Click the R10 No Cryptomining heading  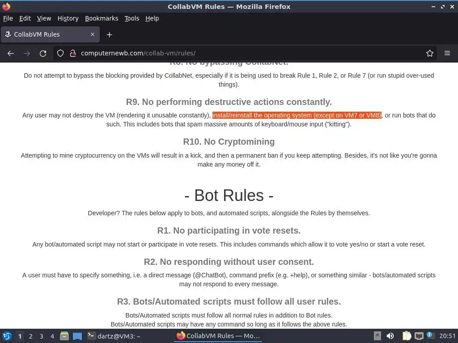tap(229, 142)
